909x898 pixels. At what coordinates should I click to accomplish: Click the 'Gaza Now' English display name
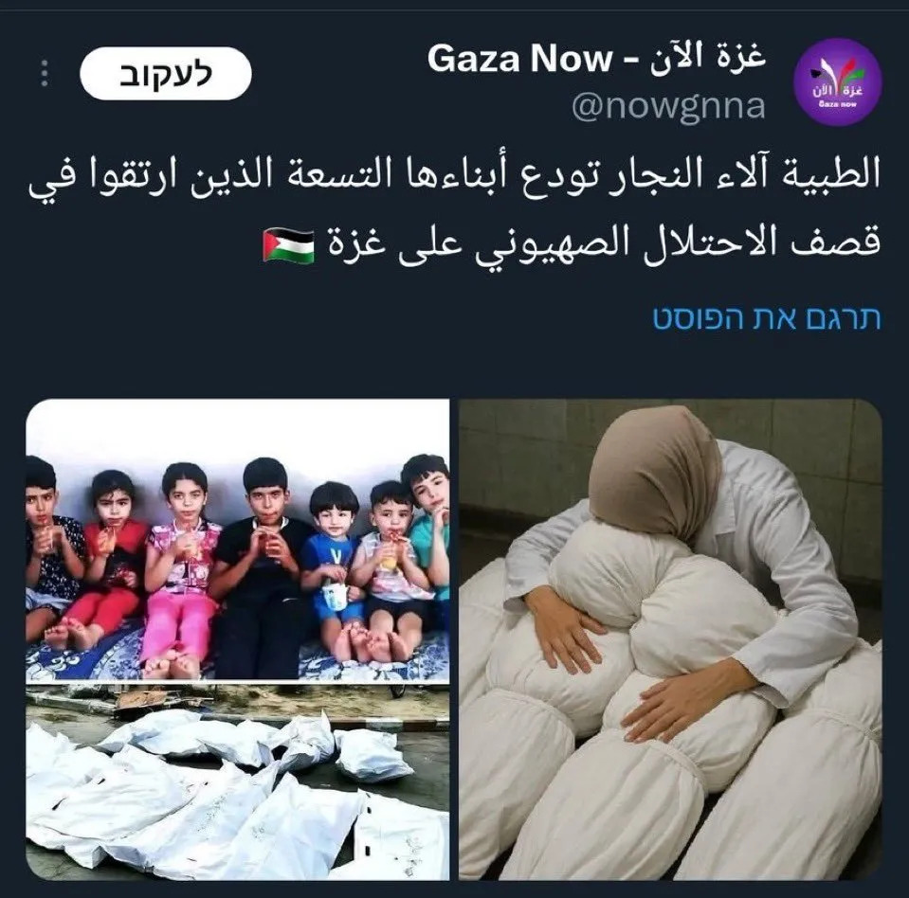(519, 59)
